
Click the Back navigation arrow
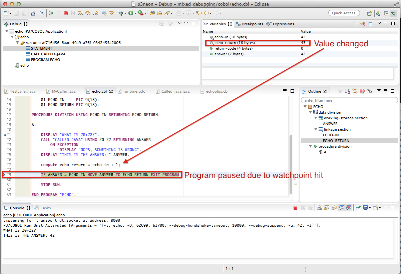tap(206, 13)
